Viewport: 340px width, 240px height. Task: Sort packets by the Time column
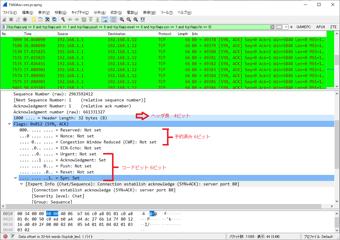coord(39,34)
